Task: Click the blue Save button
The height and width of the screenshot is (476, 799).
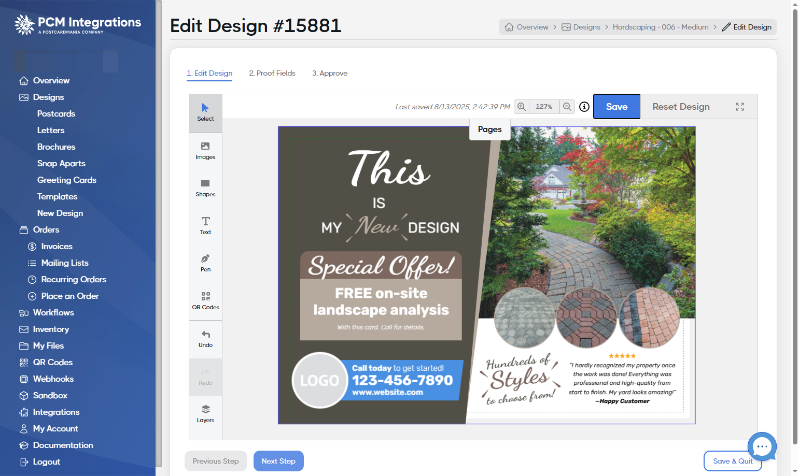Action: pos(617,106)
